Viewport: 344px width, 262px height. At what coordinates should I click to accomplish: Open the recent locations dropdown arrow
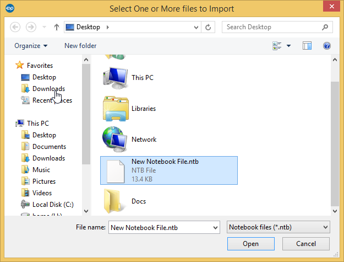tap(44, 27)
